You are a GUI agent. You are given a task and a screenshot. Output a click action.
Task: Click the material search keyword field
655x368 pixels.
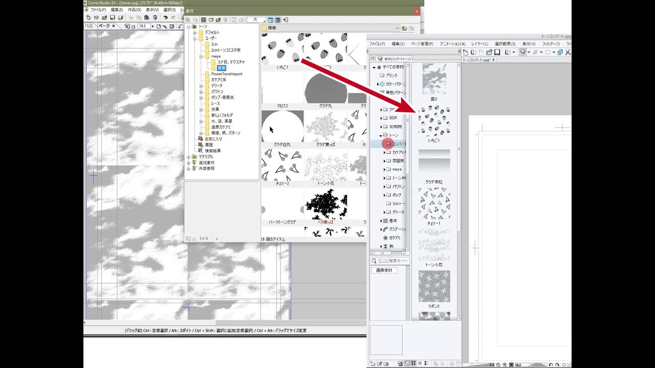pos(390,261)
